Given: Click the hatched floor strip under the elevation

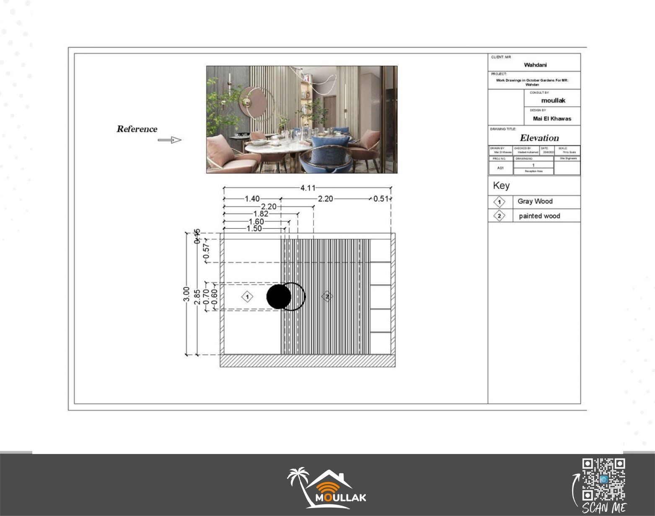Looking at the screenshot, I should [308, 361].
